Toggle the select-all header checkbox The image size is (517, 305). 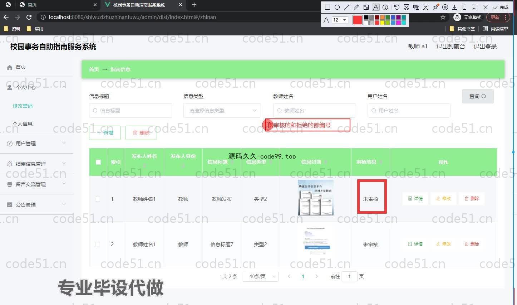pos(98,162)
